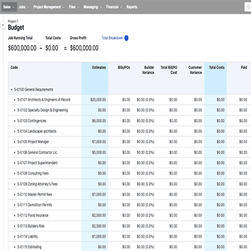
Task: Open the Files menu
Action: pos(74,7)
